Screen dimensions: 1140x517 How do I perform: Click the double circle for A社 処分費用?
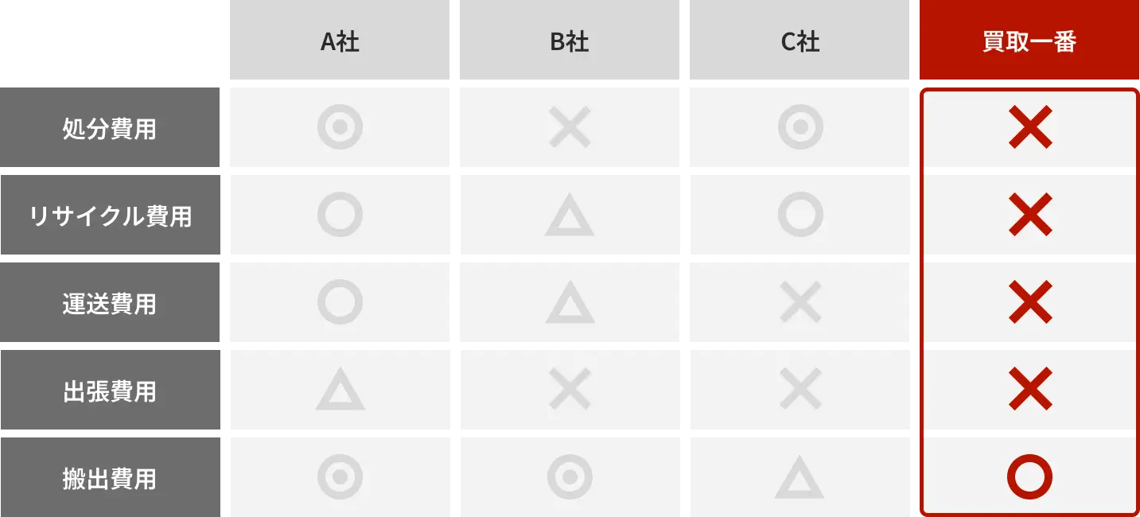[x=340, y=128]
